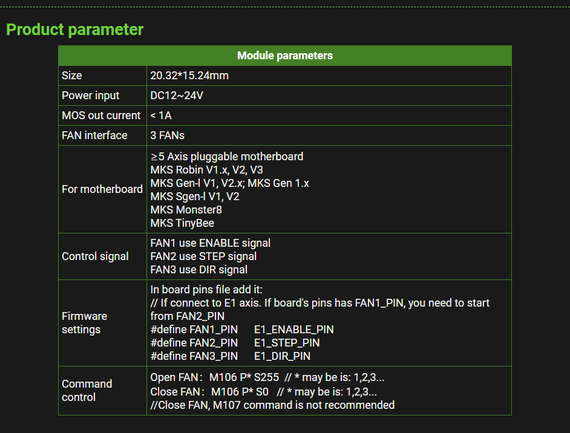Screen dimensions: 570x433
Task: Select the DC12~24V value
Action: pyautogui.click(x=178, y=96)
